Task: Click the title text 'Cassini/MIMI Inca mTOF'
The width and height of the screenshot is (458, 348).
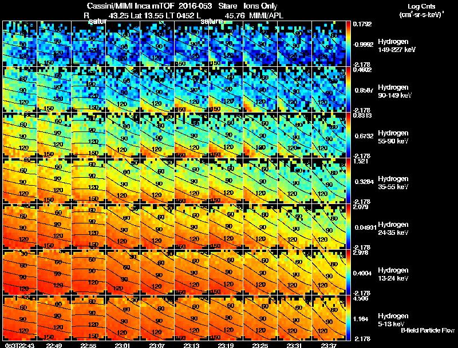Action: tap(131, 6)
